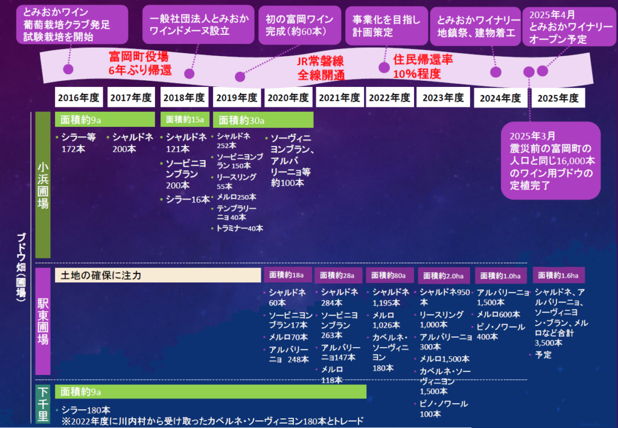This screenshot has height=428, width=618.
Task: Click the とみおかワイン葡萄栽培クラブ発足 callout
Action: 72,24
